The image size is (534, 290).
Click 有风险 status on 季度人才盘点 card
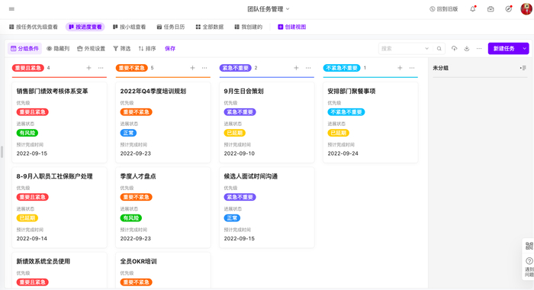131,218
